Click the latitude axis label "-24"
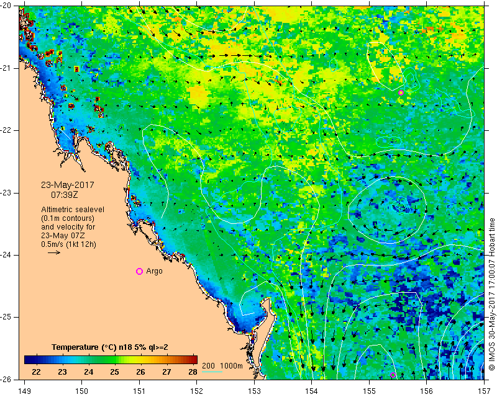Image resolution: width=497 pixels, height=397 pixels. (6, 255)
